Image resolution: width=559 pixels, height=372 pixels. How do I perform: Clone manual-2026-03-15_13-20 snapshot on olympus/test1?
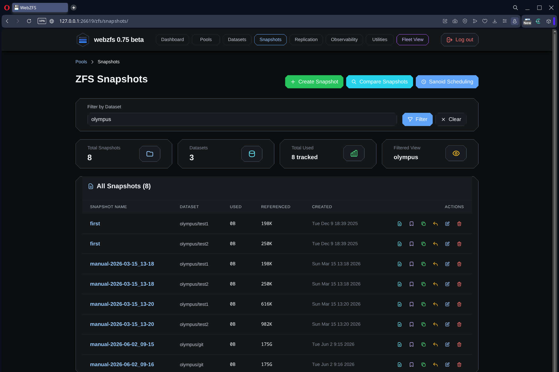[x=423, y=304]
